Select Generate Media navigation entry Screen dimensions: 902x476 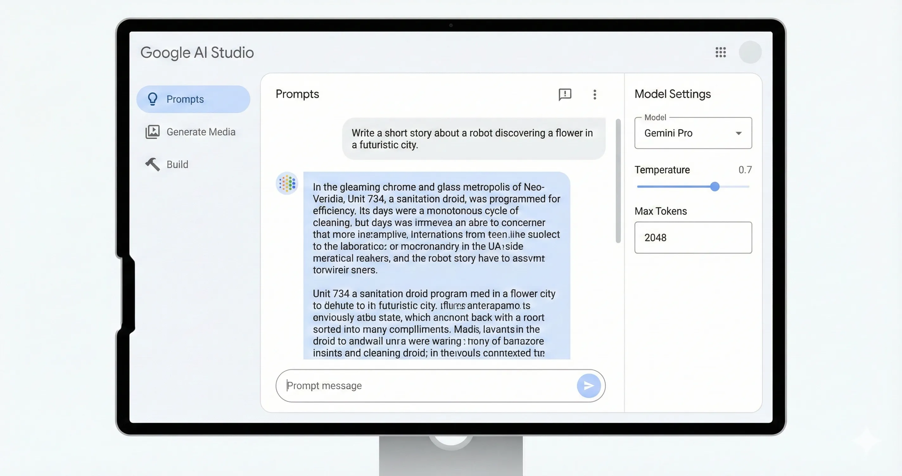click(x=201, y=132)
